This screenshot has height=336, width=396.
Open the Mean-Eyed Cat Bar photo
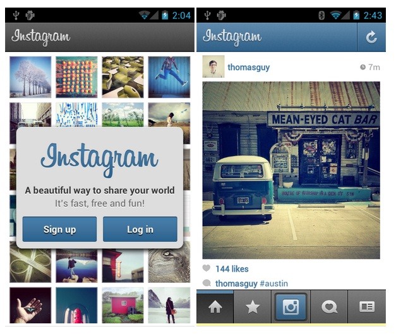pyautogui.click(x=291, y=170)
